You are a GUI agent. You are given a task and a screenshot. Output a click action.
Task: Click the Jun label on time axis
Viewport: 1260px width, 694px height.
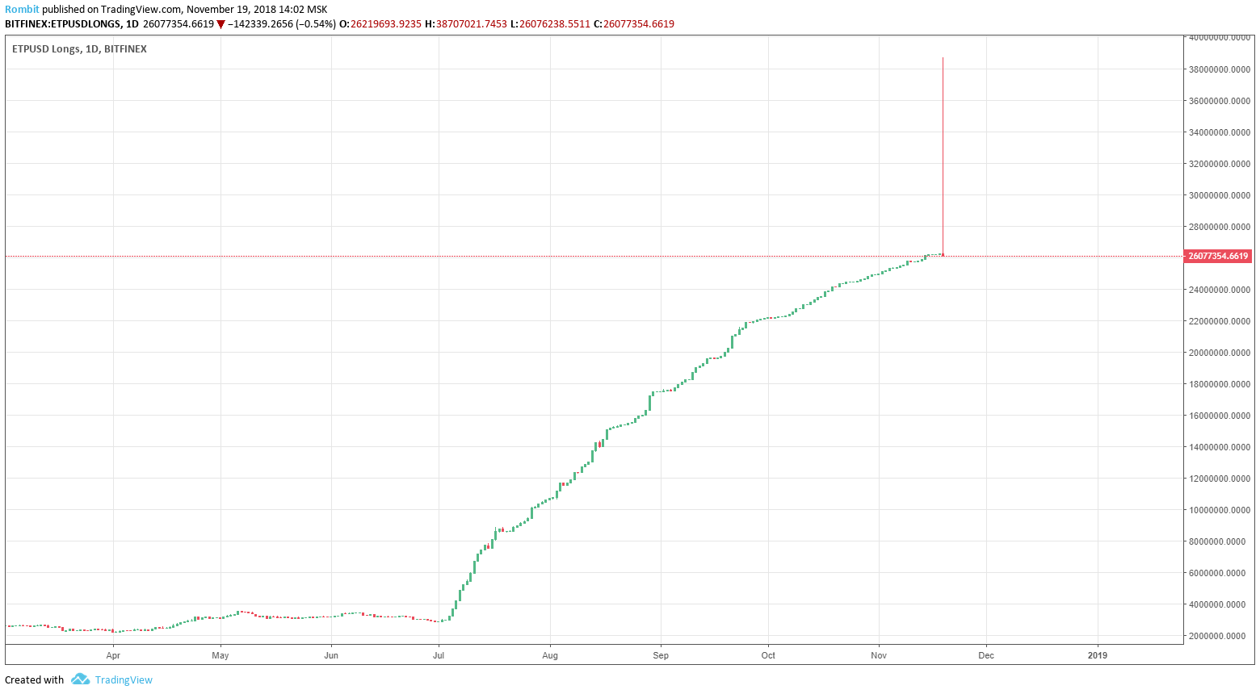tap(331, 655)
